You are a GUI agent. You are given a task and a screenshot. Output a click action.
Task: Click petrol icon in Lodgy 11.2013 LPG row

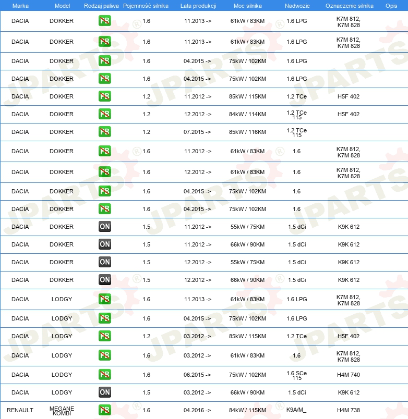[104, 299]
